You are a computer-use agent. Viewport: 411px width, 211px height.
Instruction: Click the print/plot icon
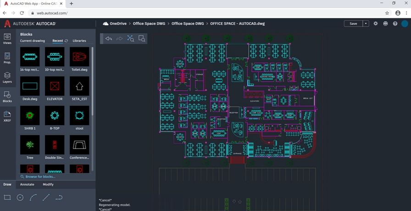tap(385, 23)
